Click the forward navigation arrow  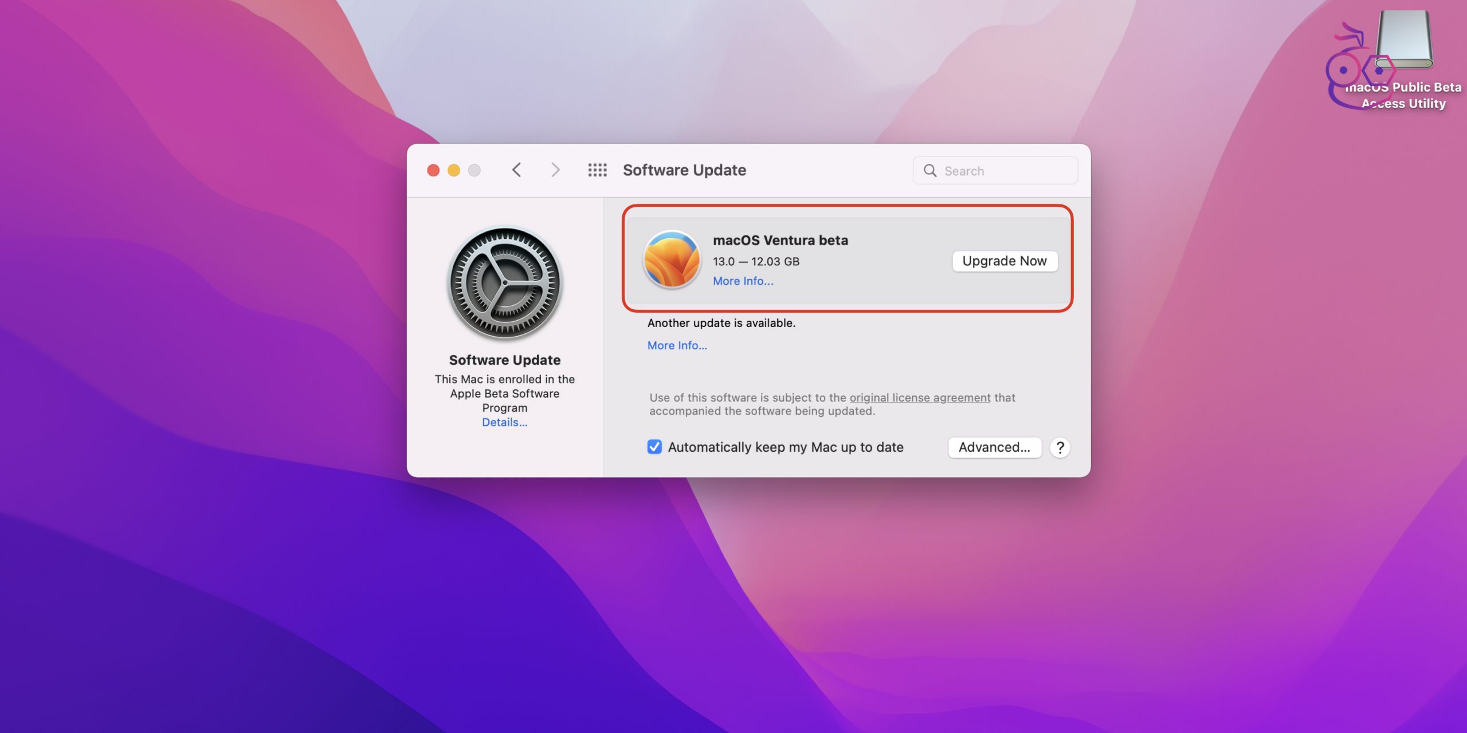[555, 170]
